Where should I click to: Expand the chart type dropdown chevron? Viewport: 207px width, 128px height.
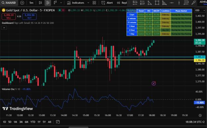click(61, 3)
